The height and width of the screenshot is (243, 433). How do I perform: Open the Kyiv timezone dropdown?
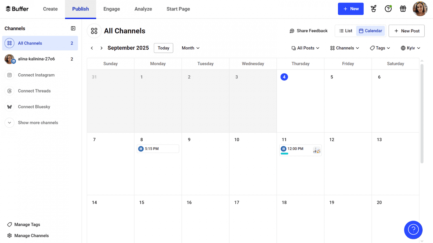tap(410, 48)
